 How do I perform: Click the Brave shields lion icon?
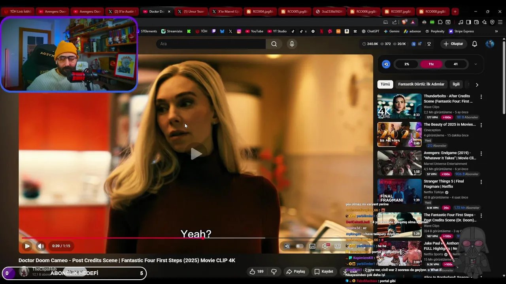click(404, 22)
